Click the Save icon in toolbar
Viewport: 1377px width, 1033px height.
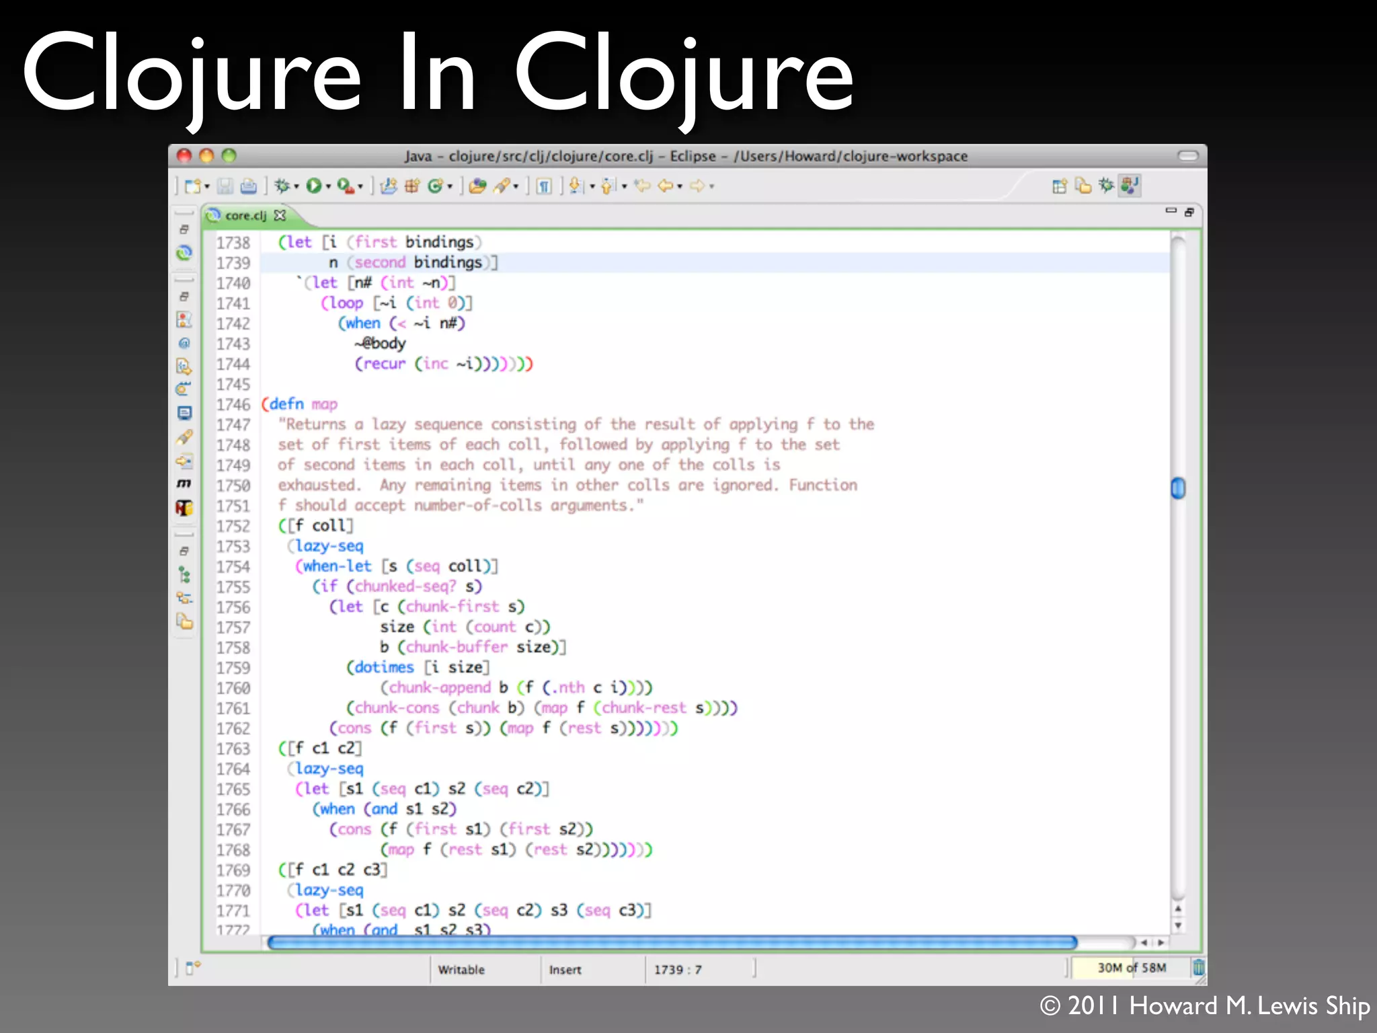[x=225, y=186]
